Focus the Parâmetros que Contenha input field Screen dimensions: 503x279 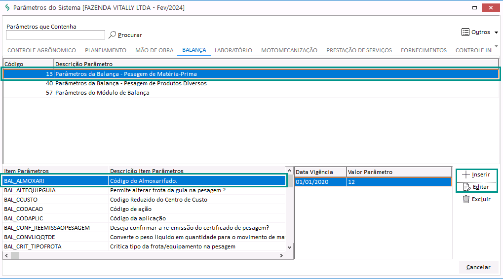coord(55,35)
